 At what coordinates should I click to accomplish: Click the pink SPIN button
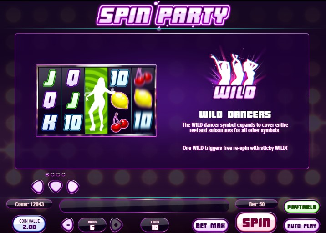coord(256,223)
